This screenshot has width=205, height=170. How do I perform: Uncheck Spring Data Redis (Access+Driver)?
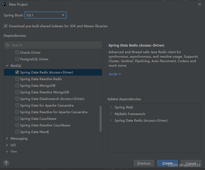point(17,72)
